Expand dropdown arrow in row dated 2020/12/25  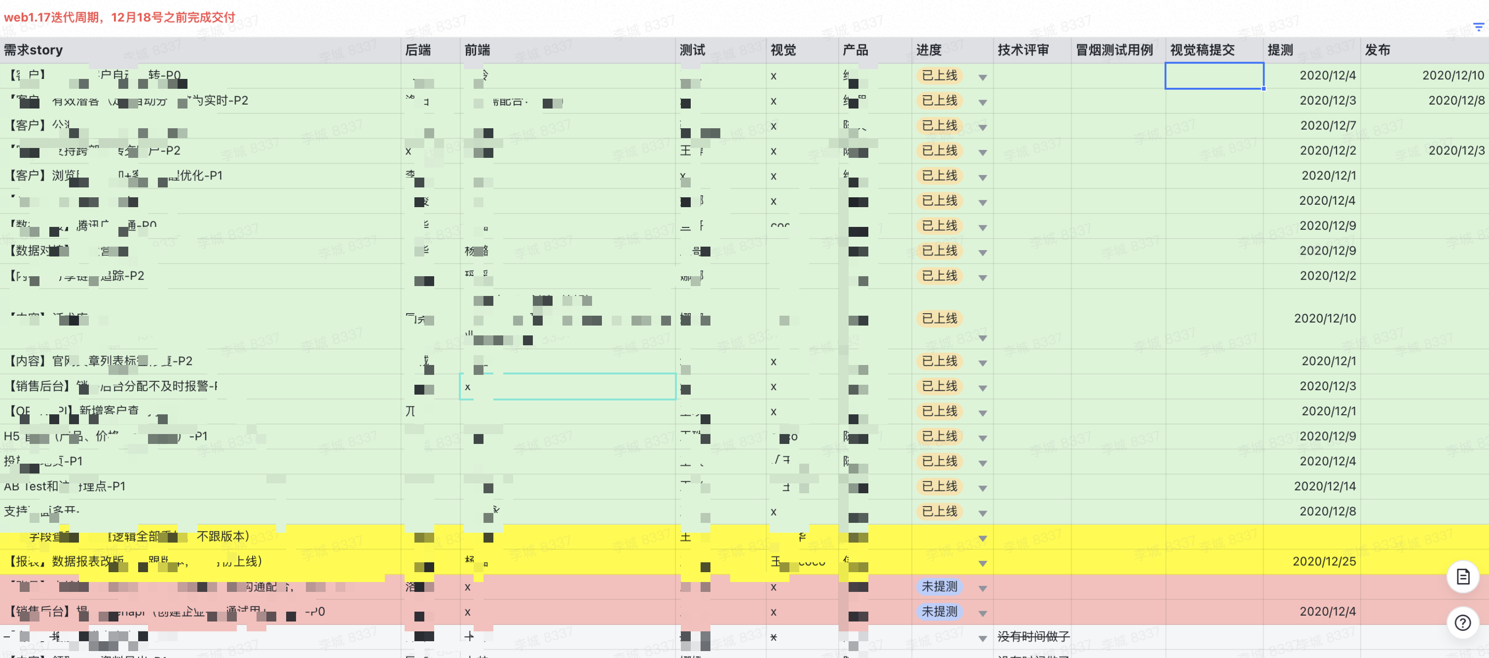coord(982,563)
